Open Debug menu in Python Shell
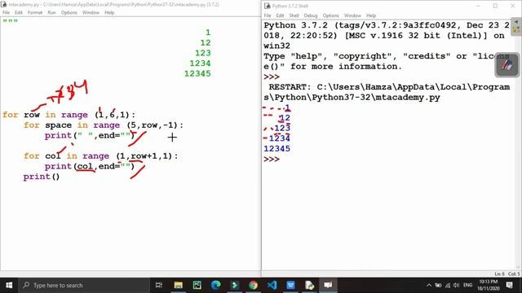522x293 pixels. pyautogui.click(x=311, y=15)
